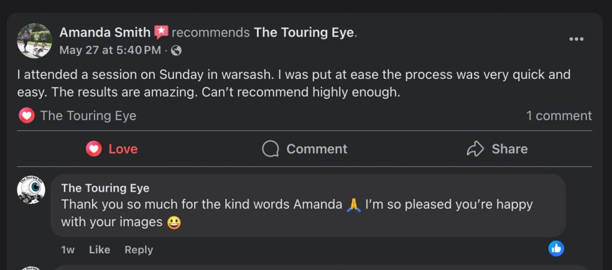612x270 pixels.
Task: Open the post options three-dot menu
Action: tap(576, 39)
